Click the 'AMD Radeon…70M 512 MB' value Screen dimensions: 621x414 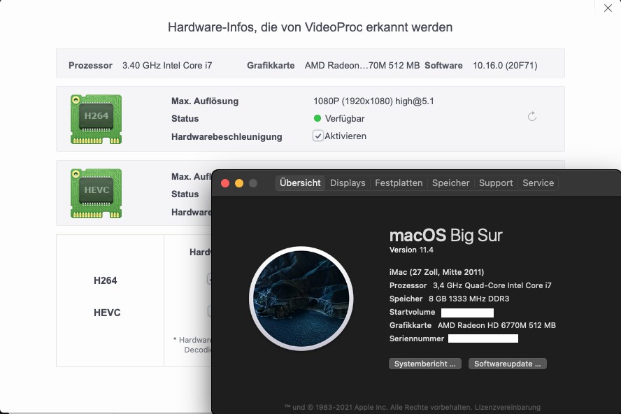coord(362,65)
